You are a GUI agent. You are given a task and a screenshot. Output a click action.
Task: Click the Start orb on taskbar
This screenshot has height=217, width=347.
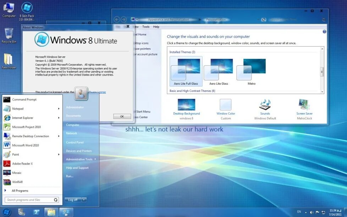coord(6,212)
